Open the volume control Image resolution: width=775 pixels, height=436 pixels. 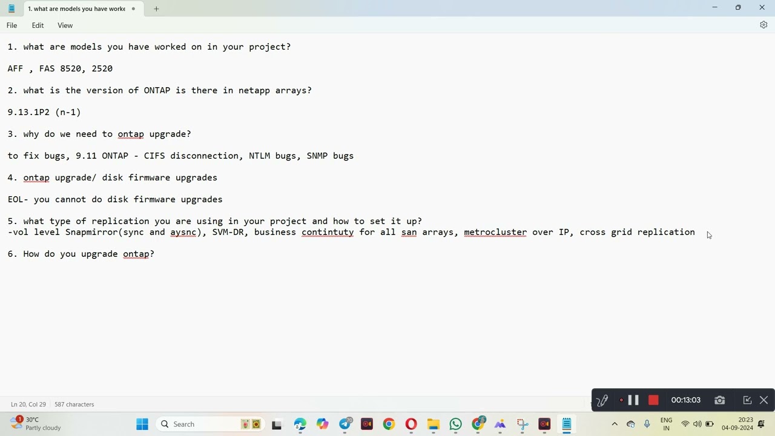697,424
